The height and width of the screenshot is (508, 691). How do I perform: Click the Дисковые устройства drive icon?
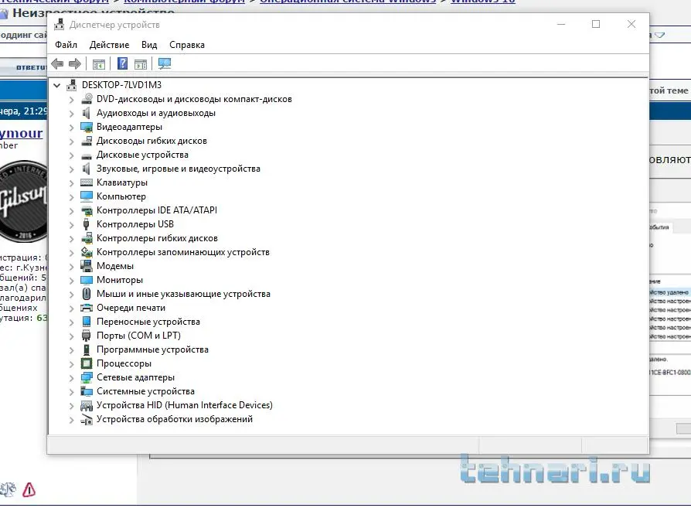click(x=87, y=155)
